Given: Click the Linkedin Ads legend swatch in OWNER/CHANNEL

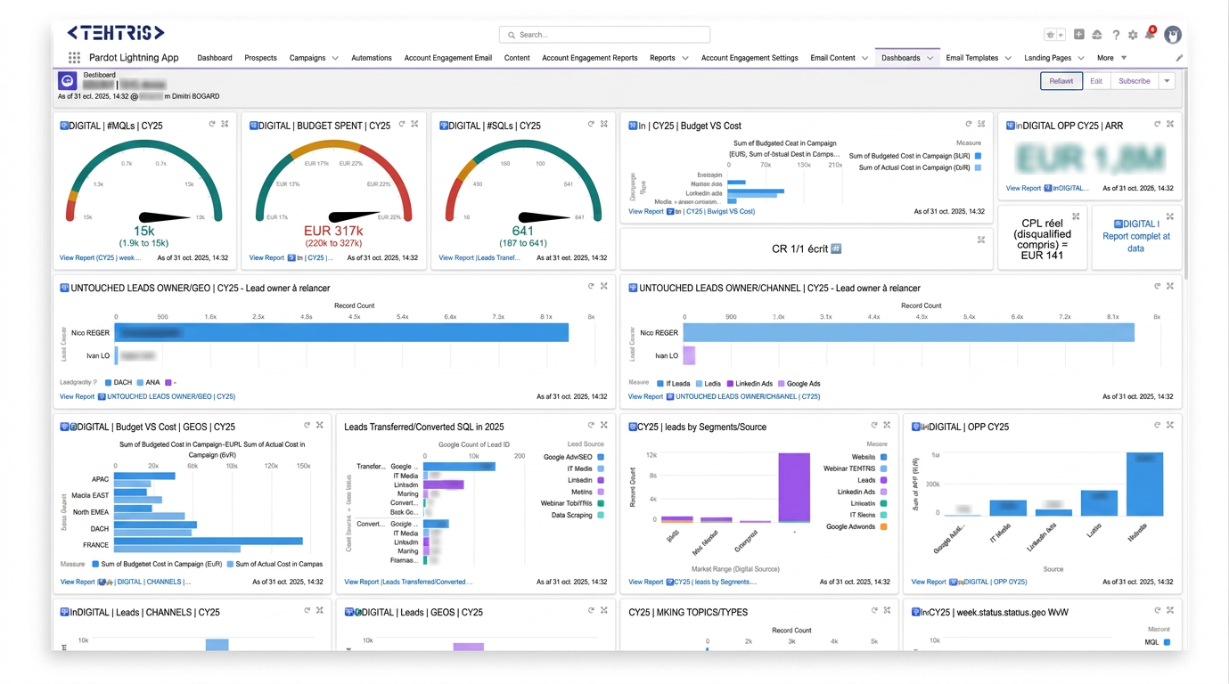Looking at the screenshot, I should [x=730, y=384].
